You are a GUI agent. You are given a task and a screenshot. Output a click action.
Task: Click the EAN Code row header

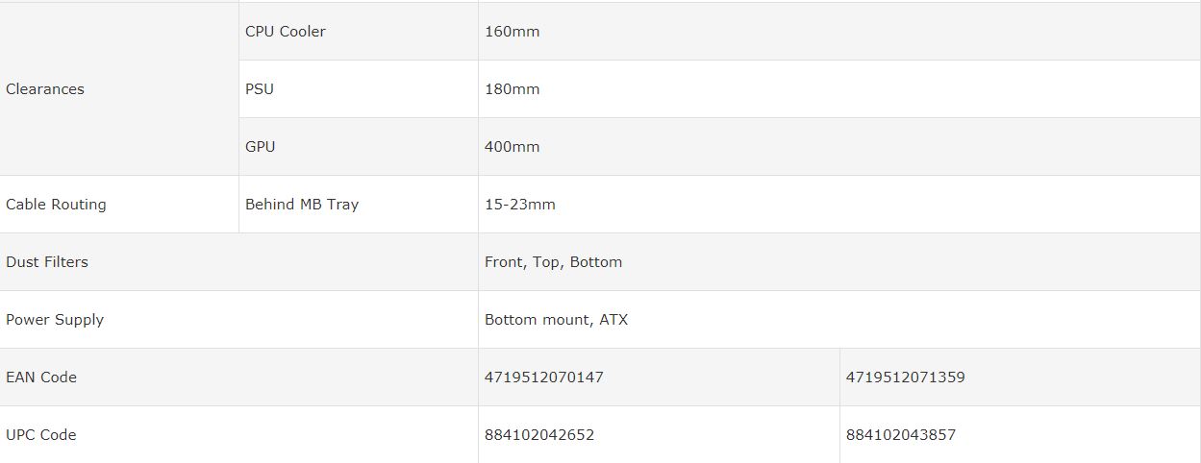click(x=41, y=378)
